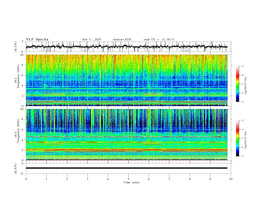The width and height of the screenshot is (260, 201).
Task: Click the ch.2 Frequency (kHz) axis label
Action: (17, 131)
